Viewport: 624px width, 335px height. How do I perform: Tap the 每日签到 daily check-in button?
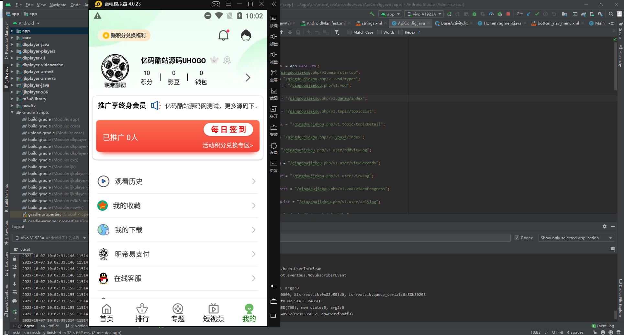(228, 129)
